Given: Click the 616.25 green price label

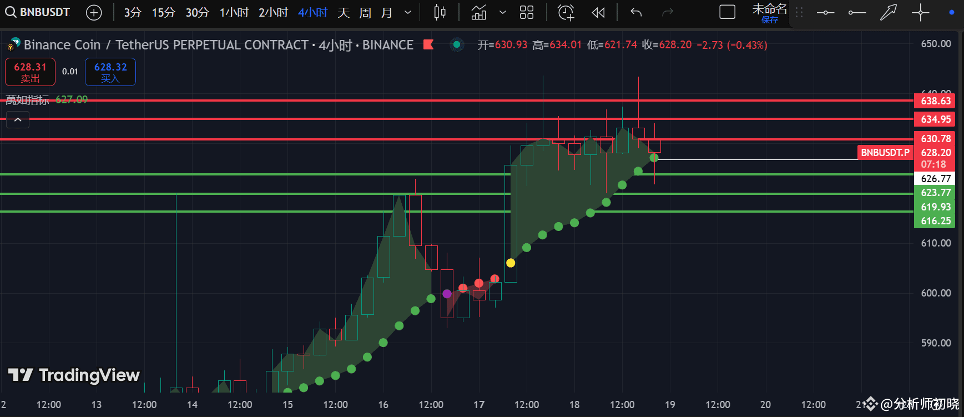Looking at the screenshot, I should [x=936, y=221].
